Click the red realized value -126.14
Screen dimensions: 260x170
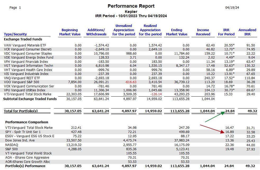click(x=156, y=94)
